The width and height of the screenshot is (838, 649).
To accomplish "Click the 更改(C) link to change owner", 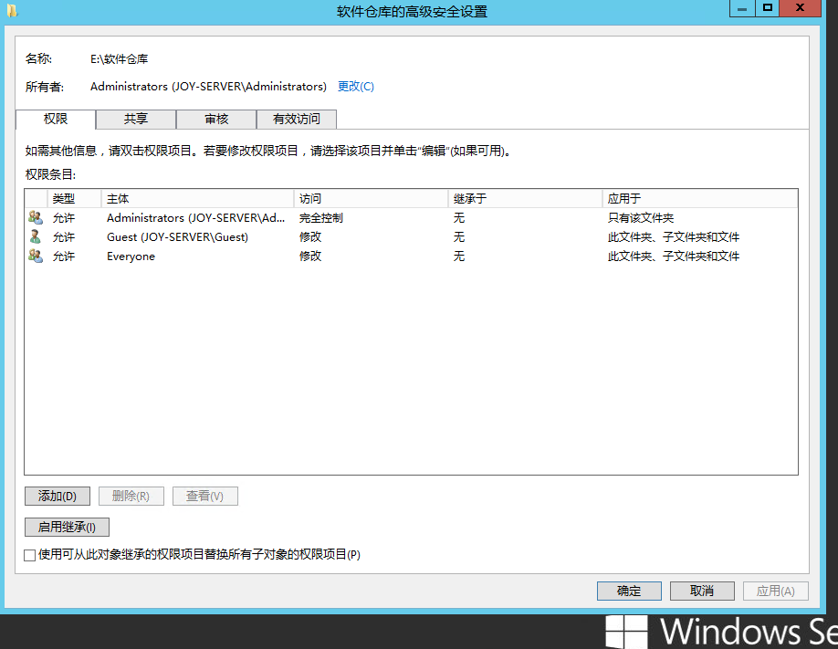I will [355, 86].
